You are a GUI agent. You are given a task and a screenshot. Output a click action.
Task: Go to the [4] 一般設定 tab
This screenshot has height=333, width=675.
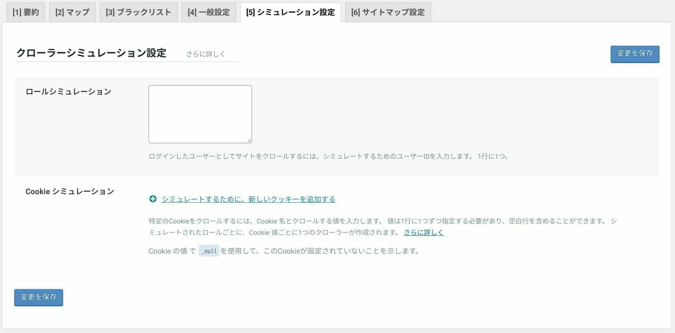208,12
